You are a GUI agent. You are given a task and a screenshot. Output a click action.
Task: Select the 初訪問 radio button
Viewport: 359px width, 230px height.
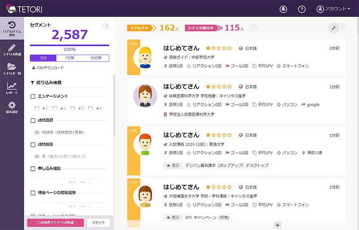tap(37, 133)
